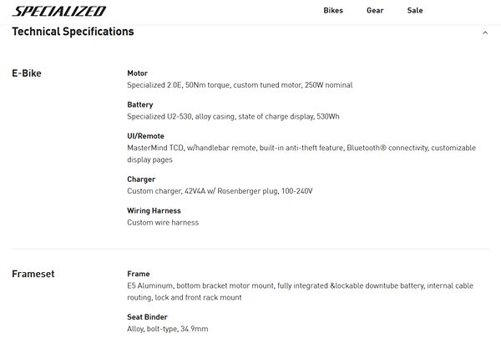This screenshot has width=501, height=353.
Task: Open the Gear menu
Action: tap(375, 11)
